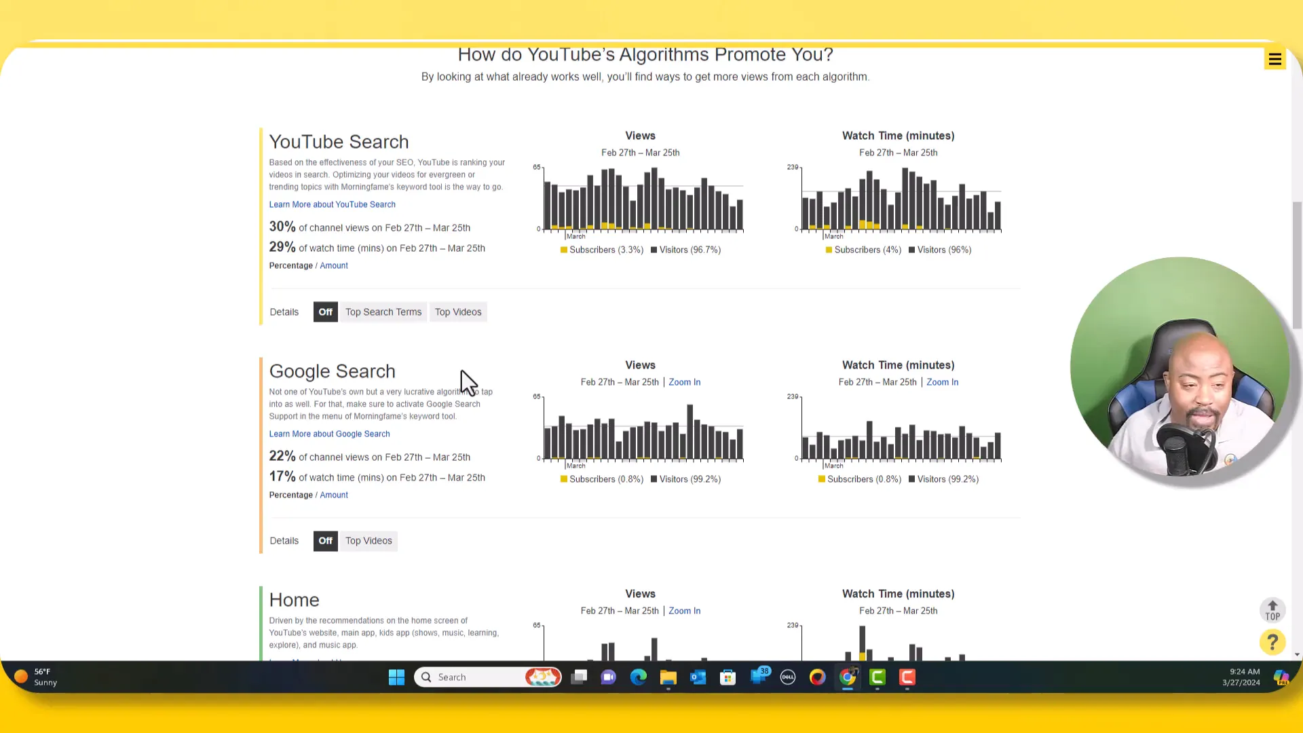Screen dimensions: 1303x733
Task: Click '30% of channel views' statistic
Action: click(x=369, y=227)
